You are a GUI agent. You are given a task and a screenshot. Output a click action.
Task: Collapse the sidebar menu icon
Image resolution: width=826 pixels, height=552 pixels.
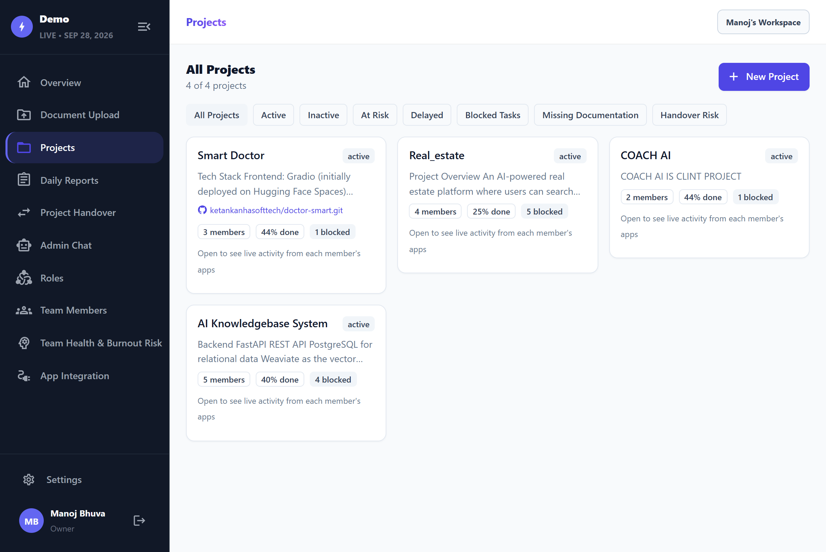pos(144,27)
